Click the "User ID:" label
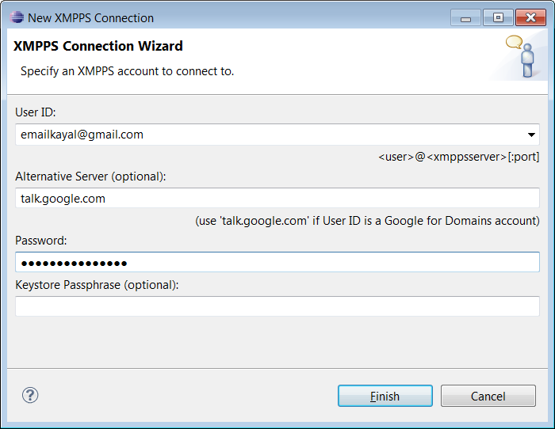Image resolution: width=555 pixels, height=429 pixels. pyautogui.click(x=36, y=112)
